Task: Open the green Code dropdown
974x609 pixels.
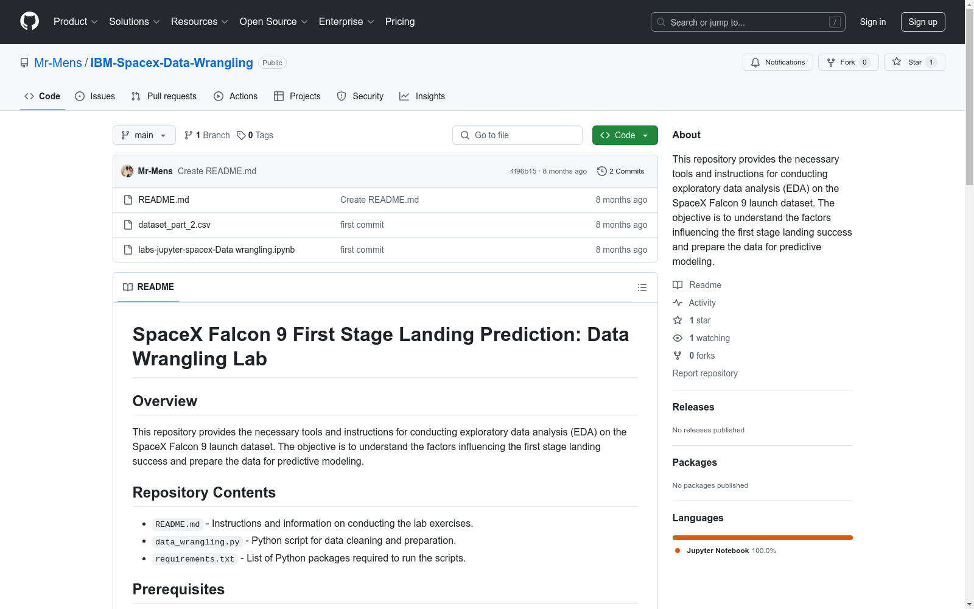Action: (x=625, y=135)
